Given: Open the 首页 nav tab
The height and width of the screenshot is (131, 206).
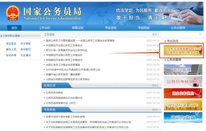Looking at the screenshot, I should tap(14, 28).
